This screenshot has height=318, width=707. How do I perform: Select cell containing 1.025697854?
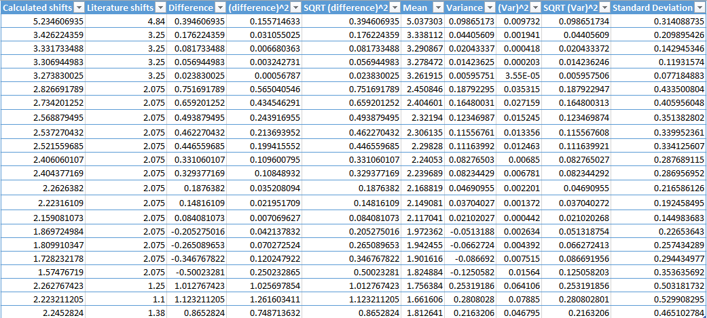[265, 287]
